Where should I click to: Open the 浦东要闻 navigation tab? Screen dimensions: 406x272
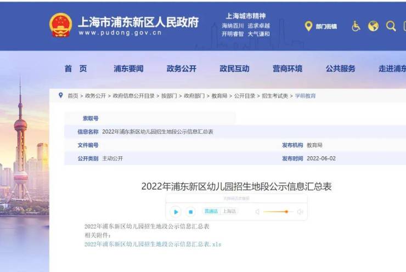tap(128, 69)
